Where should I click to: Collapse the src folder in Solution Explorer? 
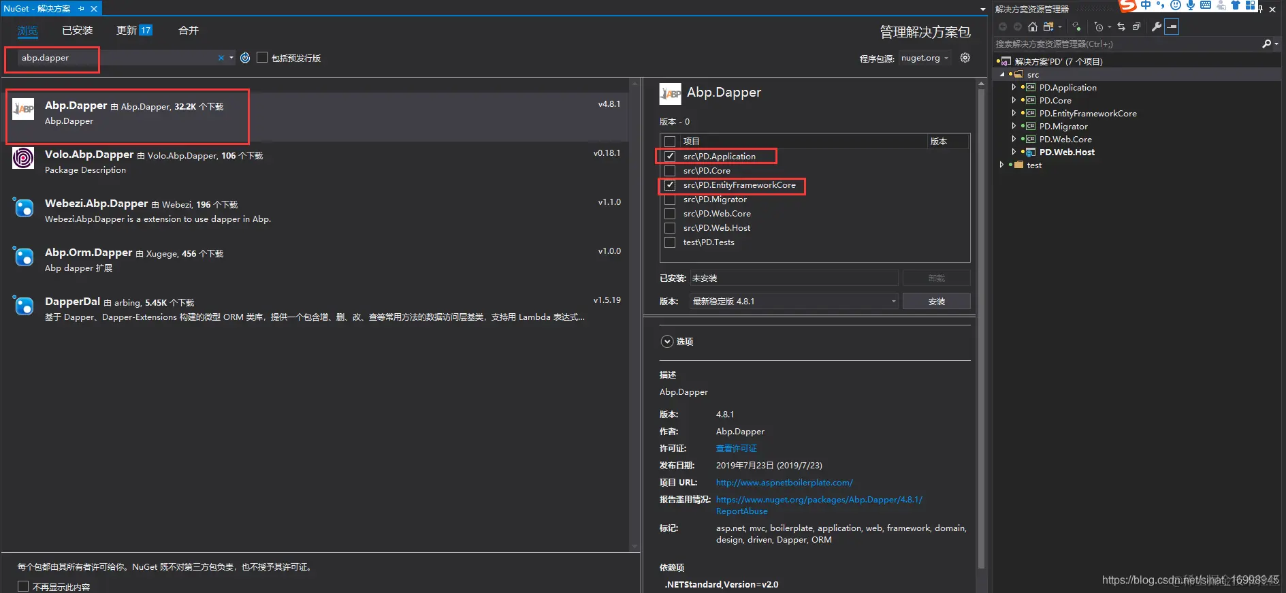click(1002, 75)
